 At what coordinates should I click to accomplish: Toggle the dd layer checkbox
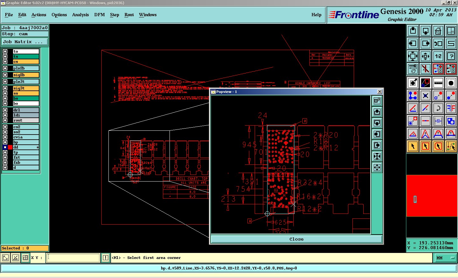point(5,147)
